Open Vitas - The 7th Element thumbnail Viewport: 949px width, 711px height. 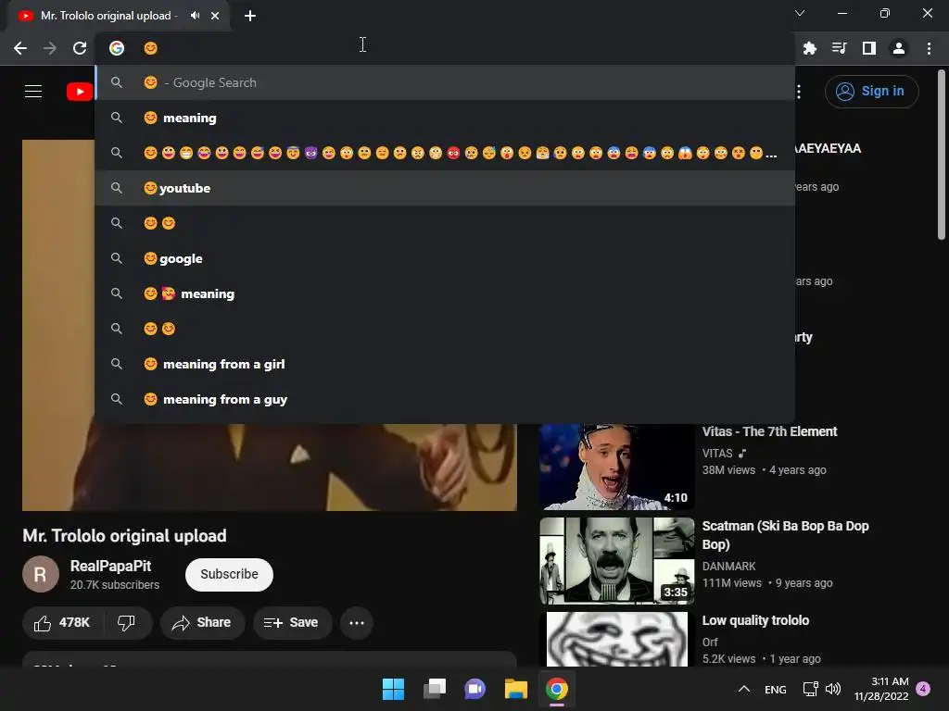point(616,467)
